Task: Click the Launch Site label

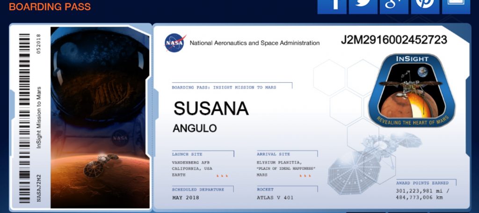Action: (187, 154)
